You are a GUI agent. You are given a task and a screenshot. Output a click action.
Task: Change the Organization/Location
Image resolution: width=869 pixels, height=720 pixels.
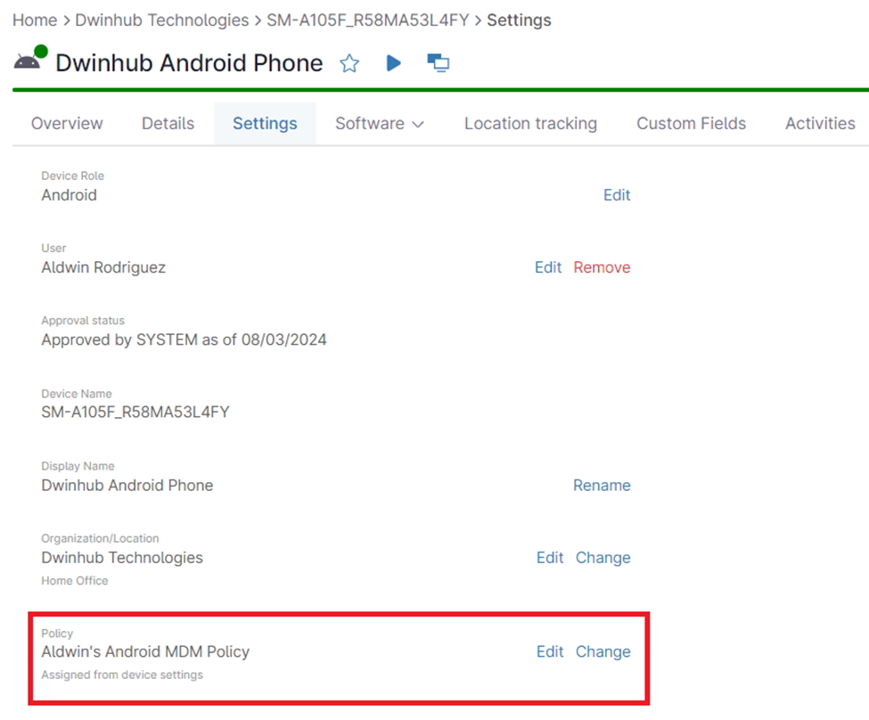click(x=603, y=558)
